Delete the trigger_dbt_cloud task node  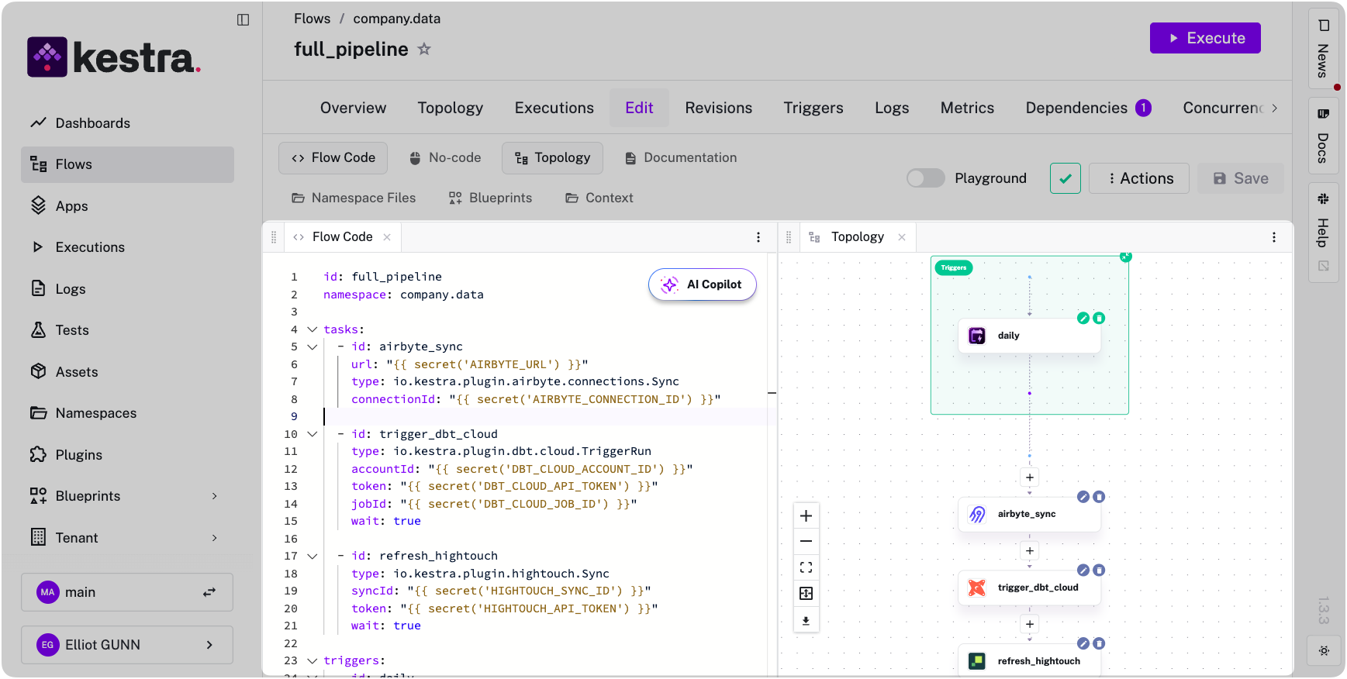[x=1099, y=570]
